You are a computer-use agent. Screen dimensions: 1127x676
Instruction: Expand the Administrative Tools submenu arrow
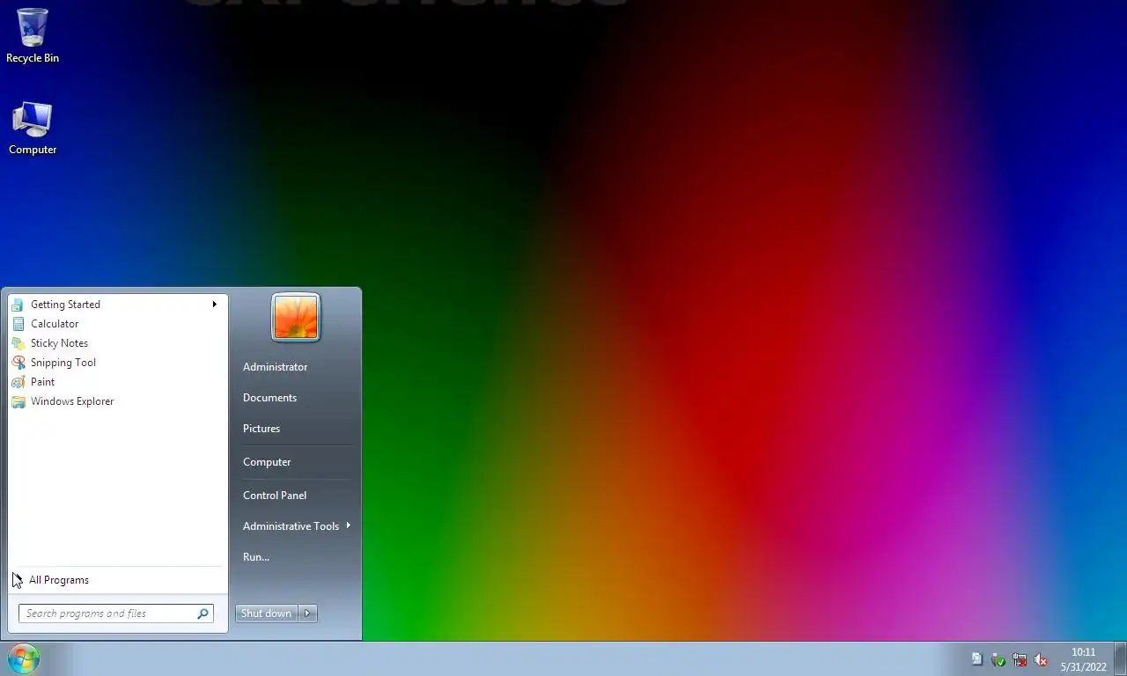point(349,525)
